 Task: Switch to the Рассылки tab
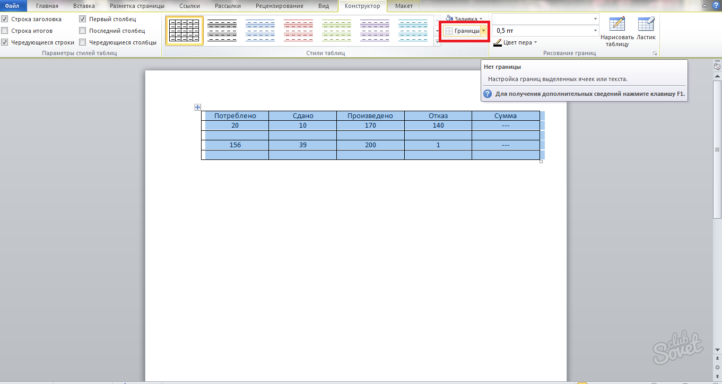click(x=228, y=6)
